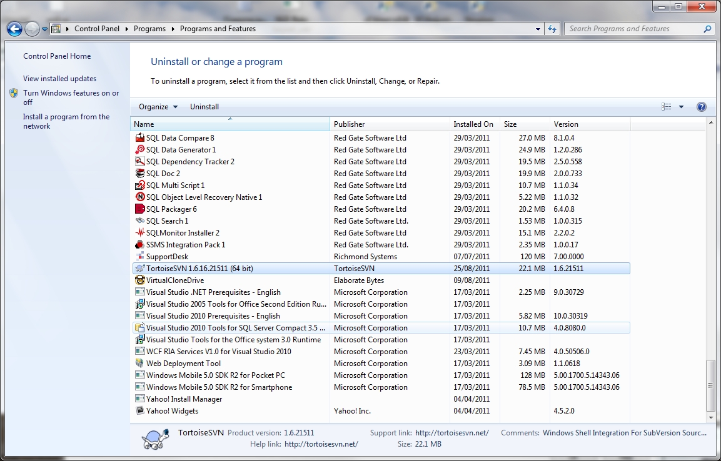721x461 pixels.
Task: Select Visual Studio Tools for the Office system row
Action: click(x=381, y=340)
